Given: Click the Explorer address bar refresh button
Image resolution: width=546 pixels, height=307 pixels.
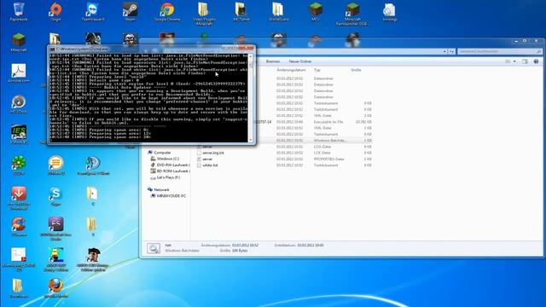Looking at the screenshot, I should (451, 51).
